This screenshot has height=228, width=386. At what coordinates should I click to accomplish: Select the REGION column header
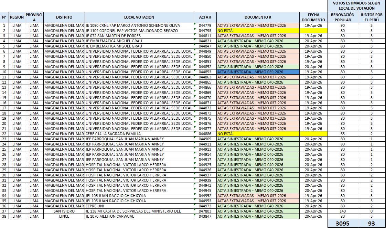coord(17,17)
